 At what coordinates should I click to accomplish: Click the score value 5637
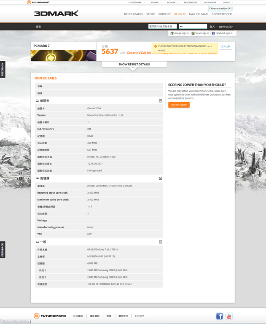(110, 51)
